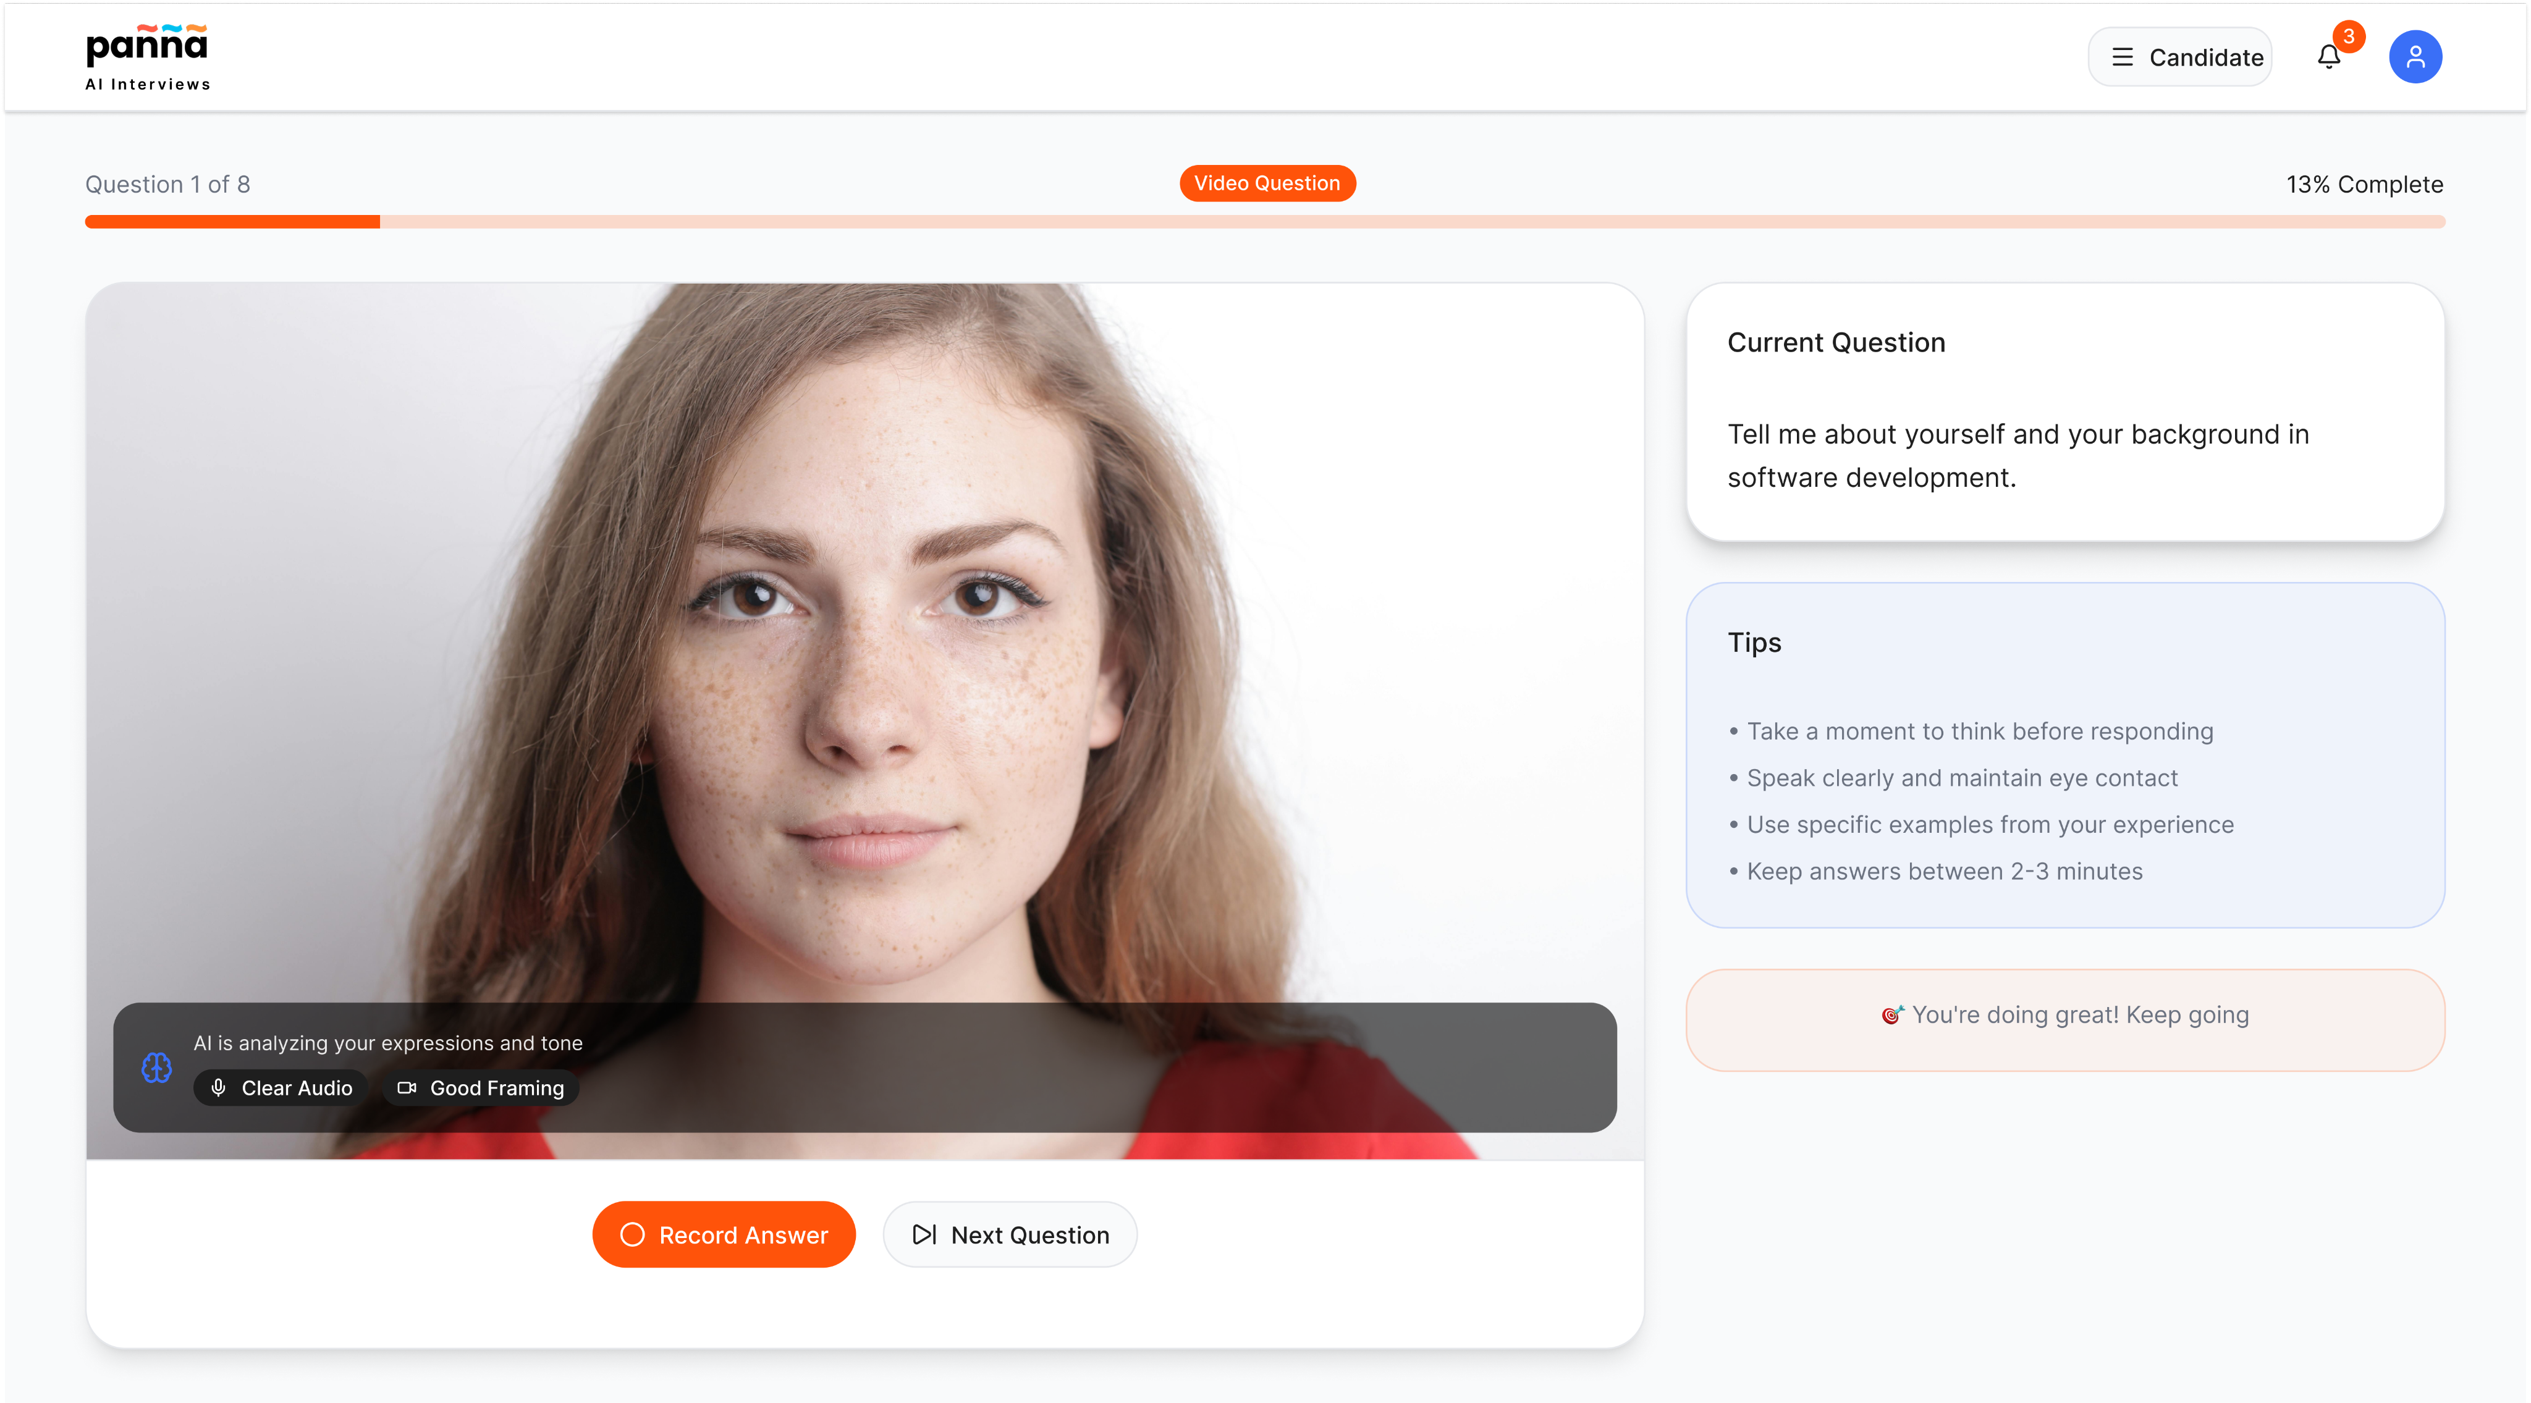Click the red notification count badge

(2348, 36)
